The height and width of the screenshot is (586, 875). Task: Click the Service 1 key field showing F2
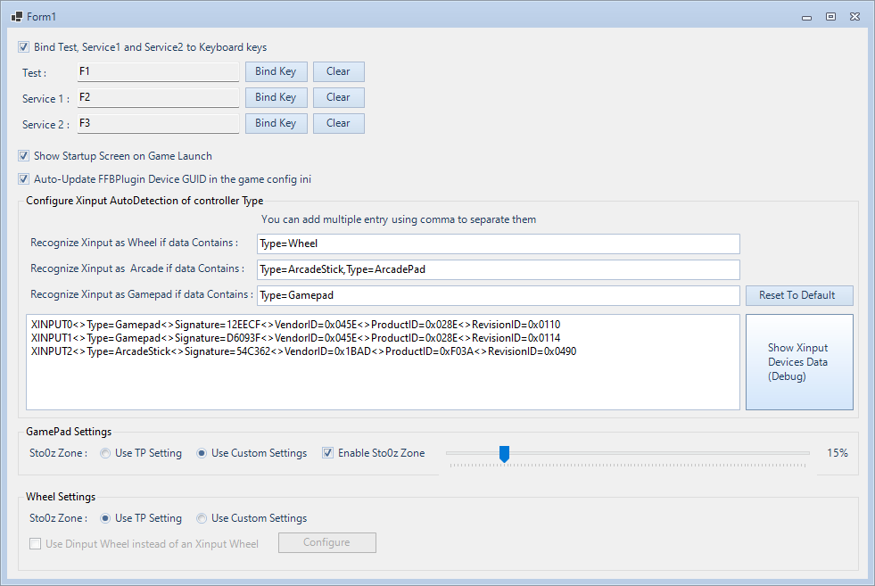point(158,97)
